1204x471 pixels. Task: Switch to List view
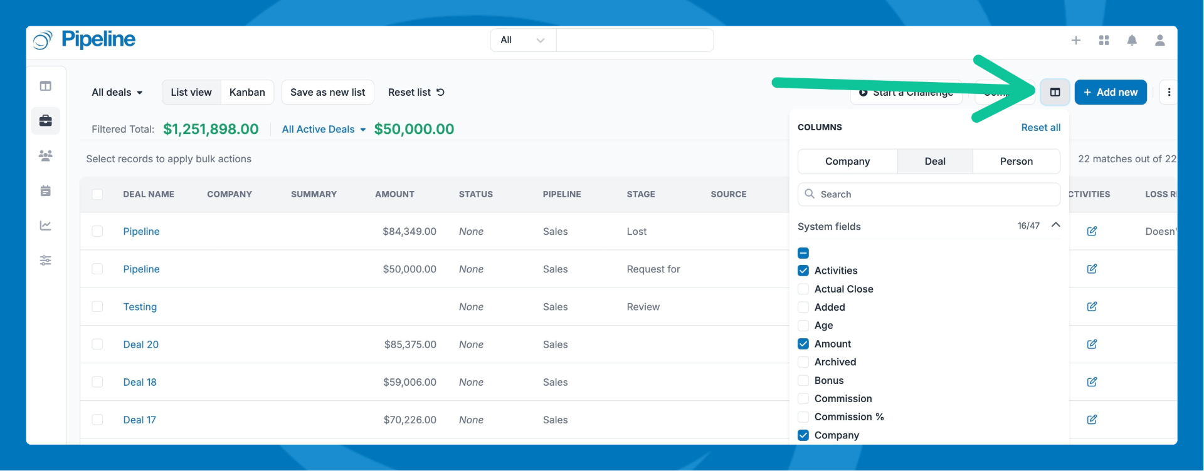pos(191,92)
